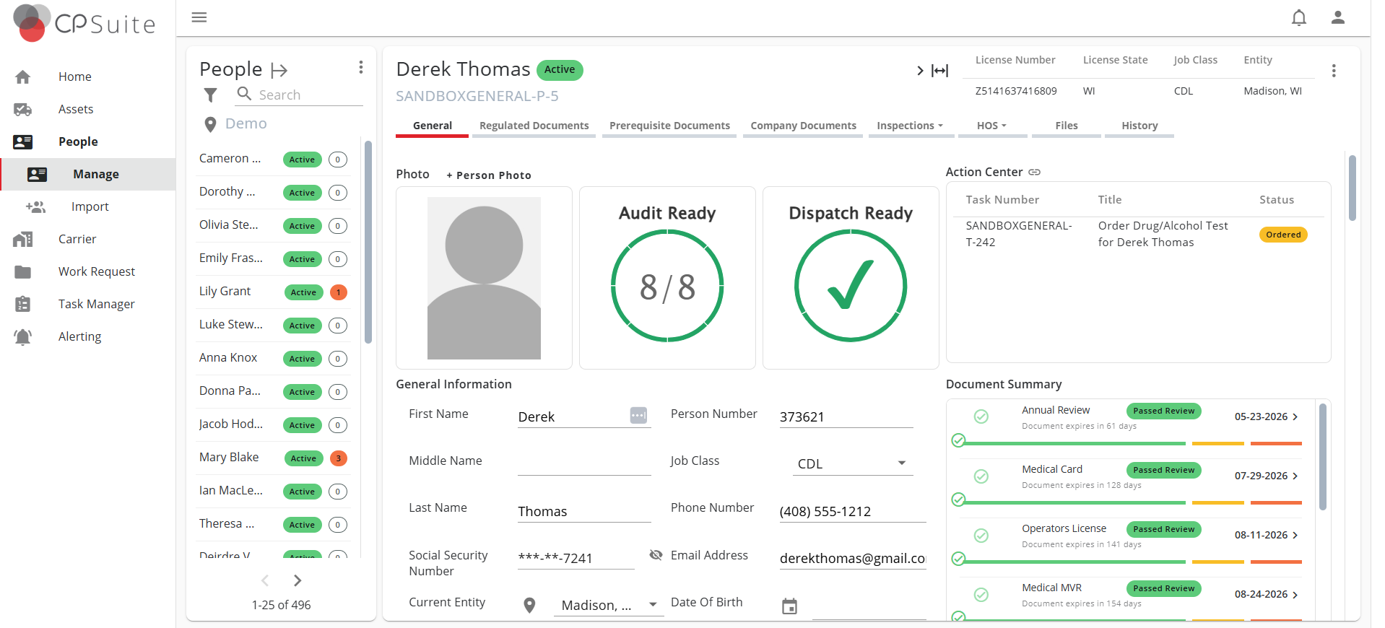This screenshot has height=628, width=1385.
Task: Collapse the People panel arrow icon
Action: pos(279,70)
